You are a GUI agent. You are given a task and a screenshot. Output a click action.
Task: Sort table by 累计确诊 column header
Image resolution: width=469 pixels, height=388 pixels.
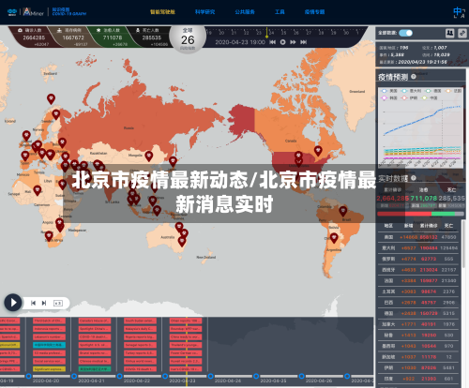point(429,226)
